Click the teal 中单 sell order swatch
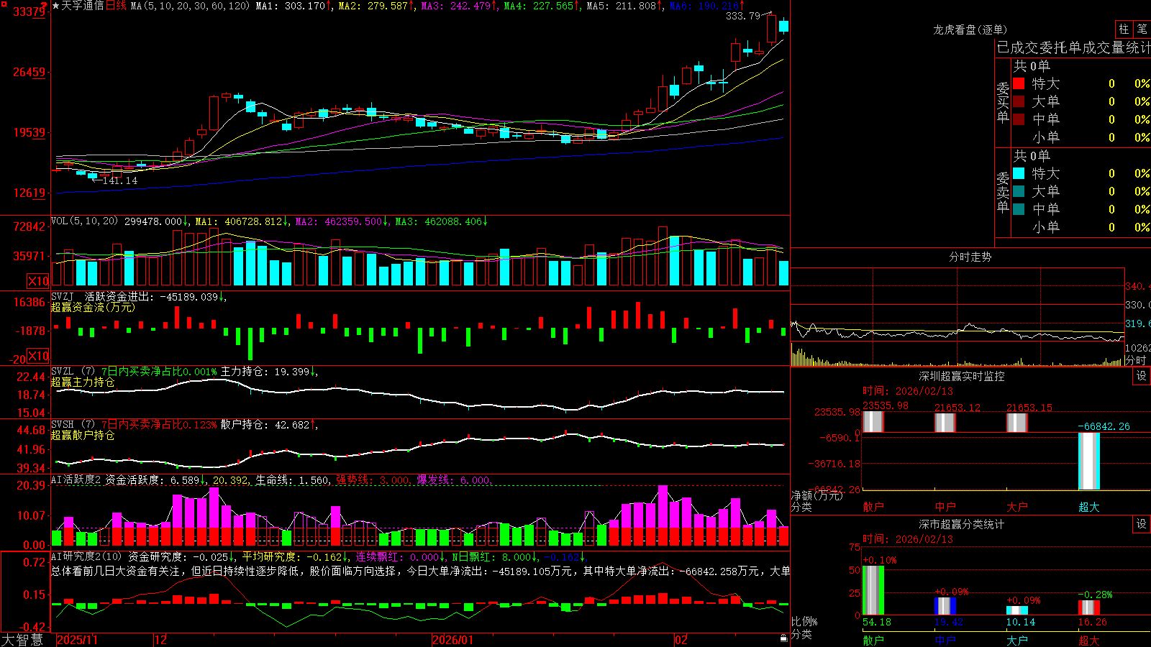The height and width of the screenshot is (647, 1151). [x=1019, y=209]
